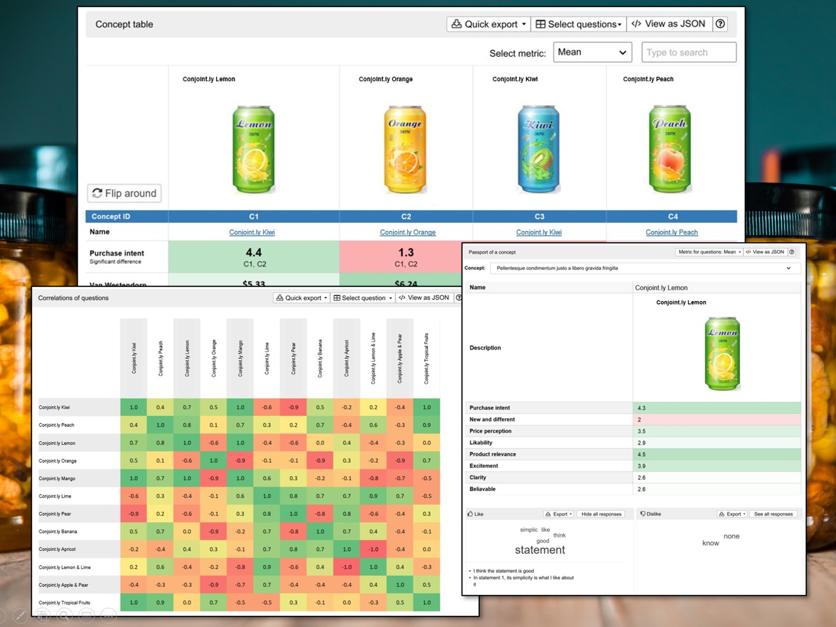Viewport: 836px width, 627px height.
Task: Click the Type to search field
Action: pyautogui.click(x=688, y=52)
